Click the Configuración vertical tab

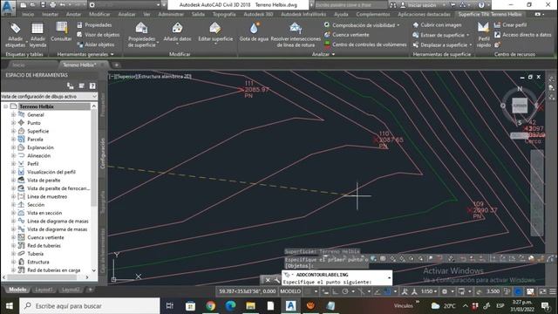tap(103, 154)
